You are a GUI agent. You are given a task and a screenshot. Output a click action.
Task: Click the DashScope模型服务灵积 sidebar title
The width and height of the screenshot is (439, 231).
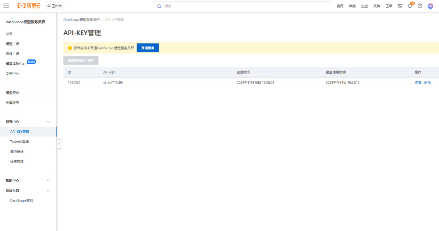25,22
